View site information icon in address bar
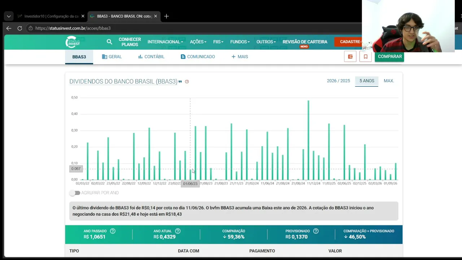This screenshot has height=260, width=462. pyautogui.click(x=31, y=28)
